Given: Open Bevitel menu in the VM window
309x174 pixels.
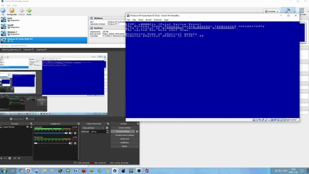Looking at the screenshot, I should click(x=148, y=20).
